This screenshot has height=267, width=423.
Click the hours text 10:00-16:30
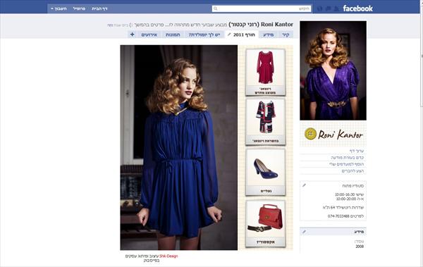point(345,194)
